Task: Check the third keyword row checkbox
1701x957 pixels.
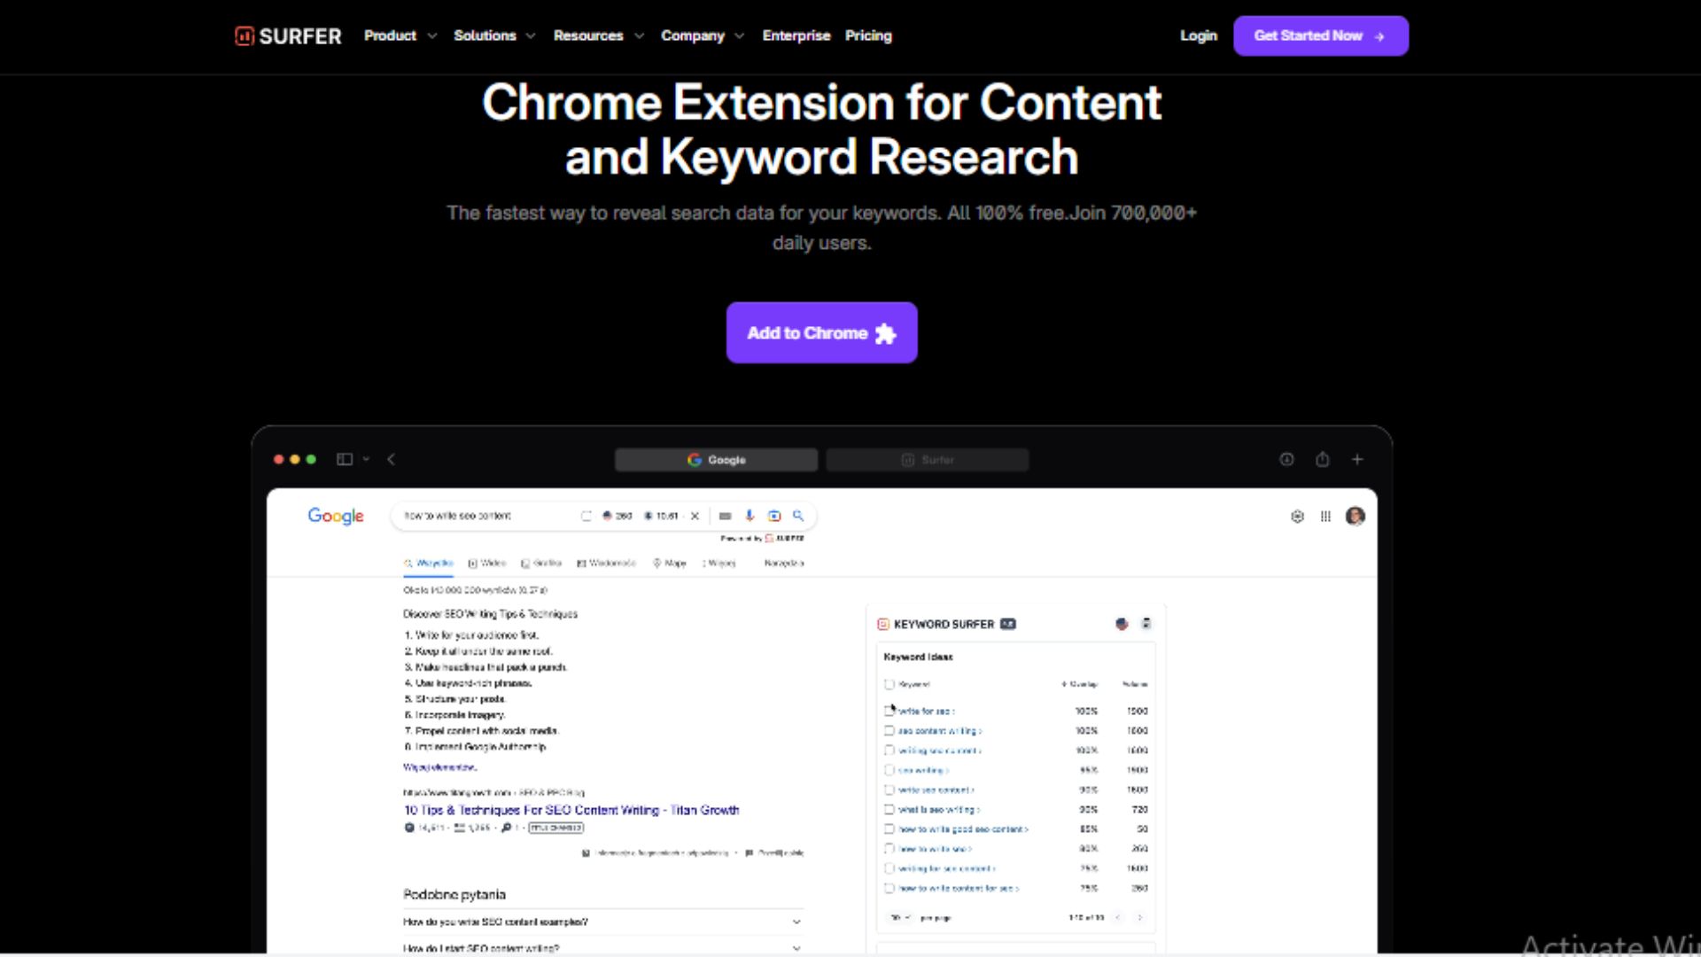Action: tap(889, 751)
